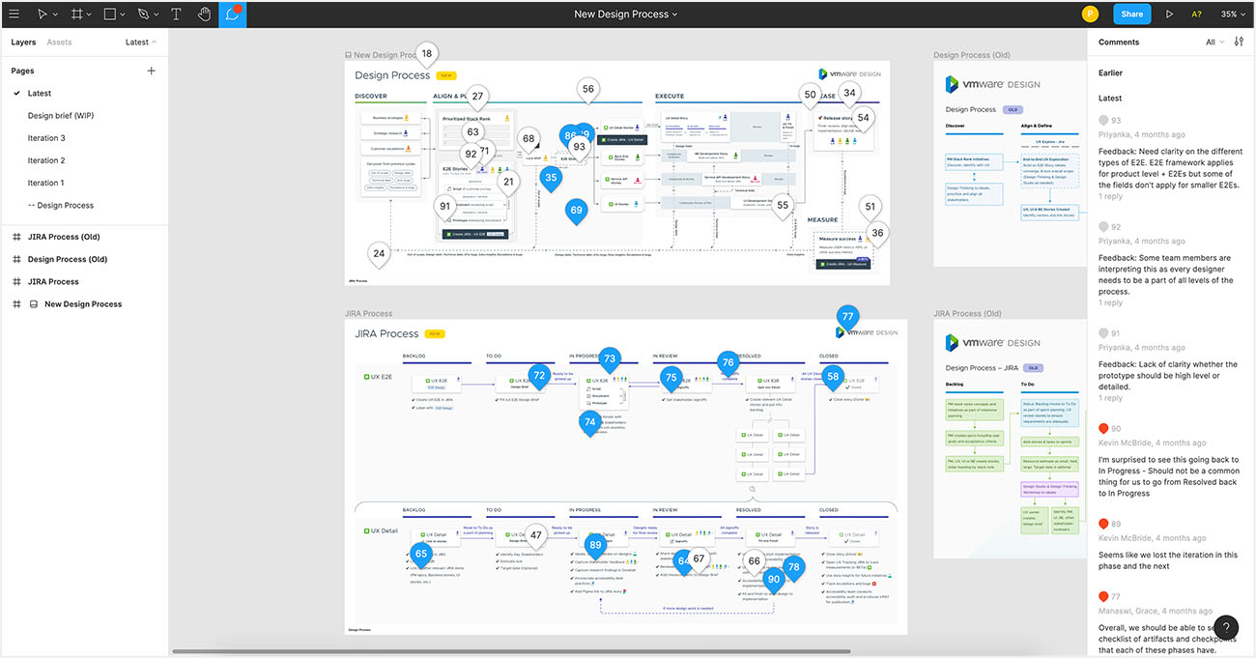Select the Rectangle shape tool
The height and width of the screenshot is (658, 1256).
[109, 14]
